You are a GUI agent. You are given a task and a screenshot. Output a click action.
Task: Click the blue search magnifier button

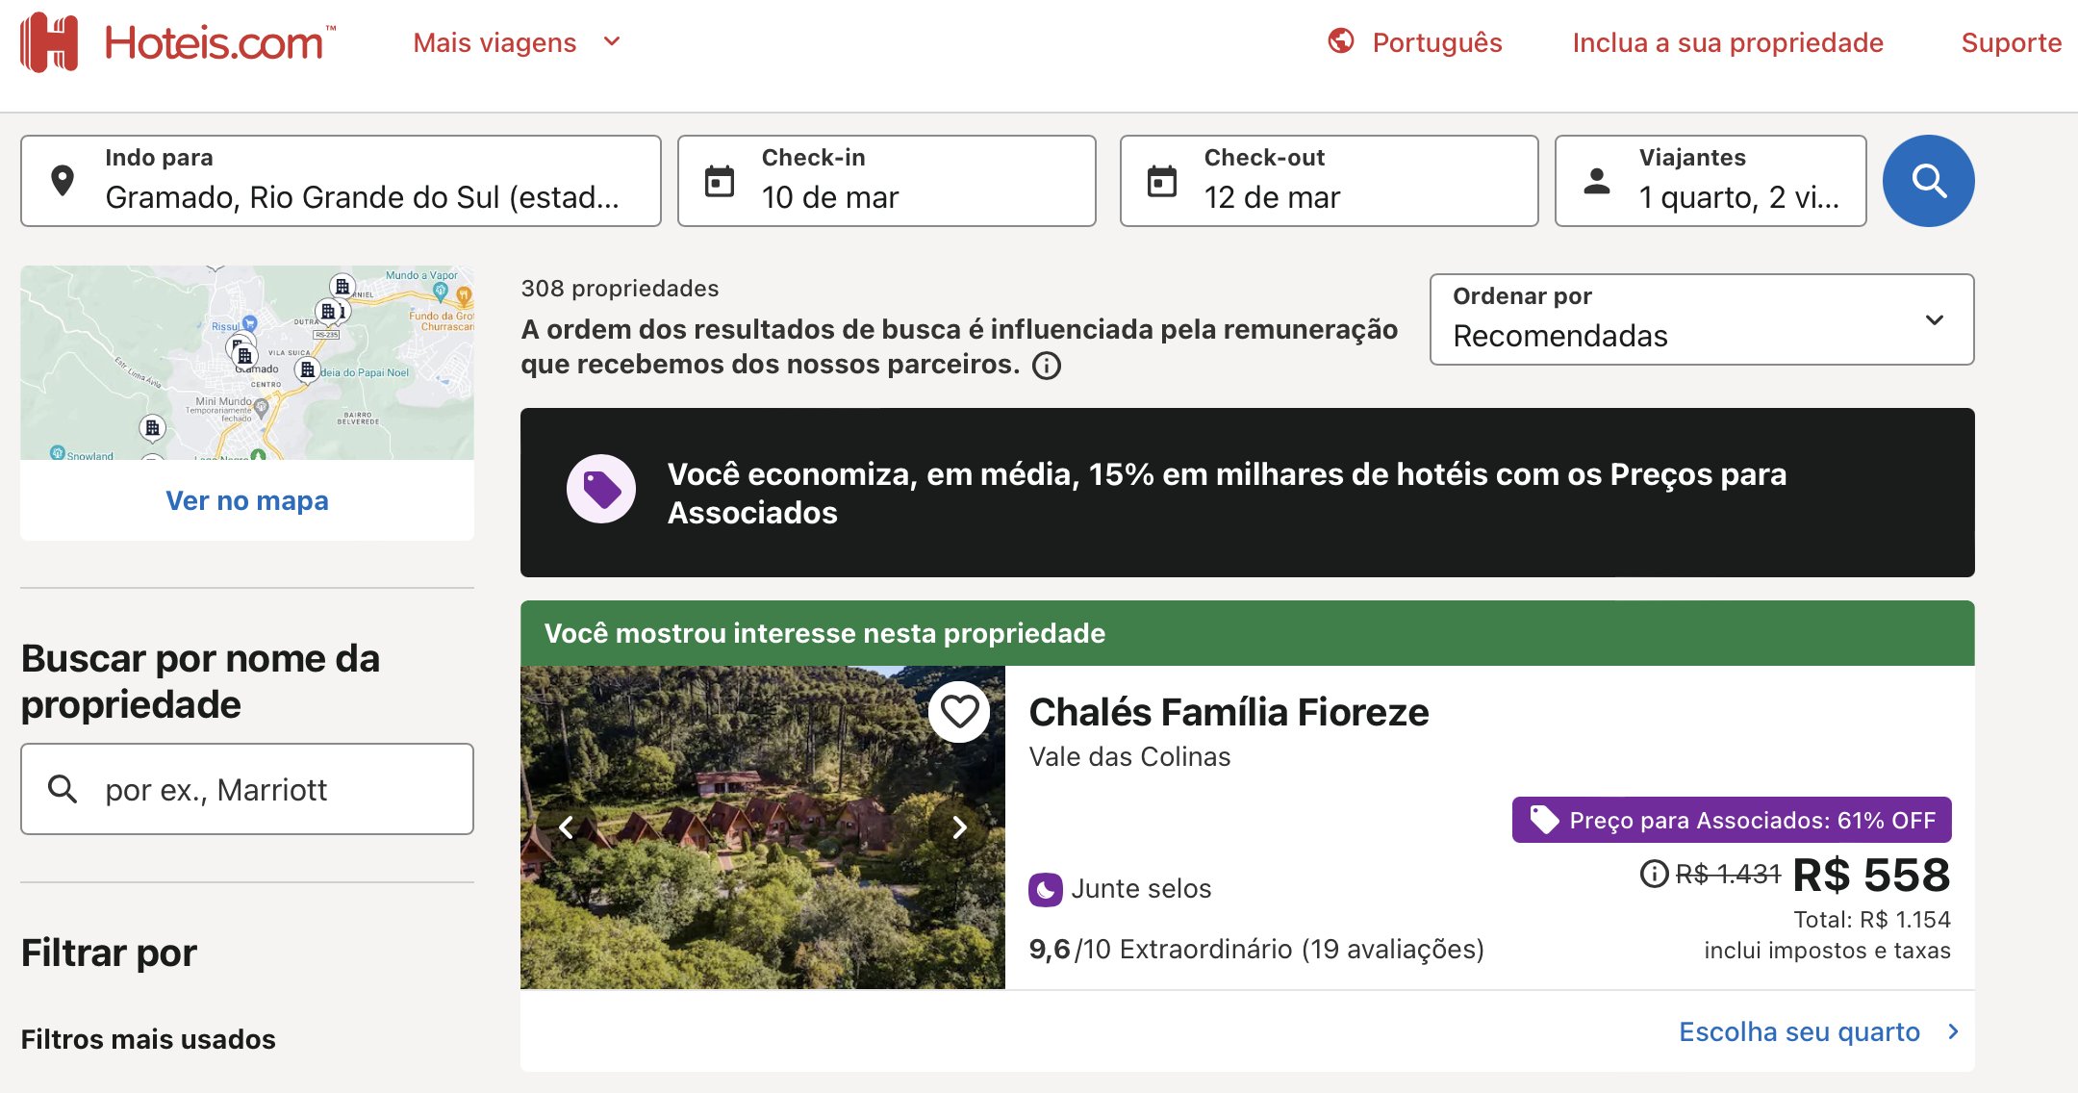(x=1928, y=181)
